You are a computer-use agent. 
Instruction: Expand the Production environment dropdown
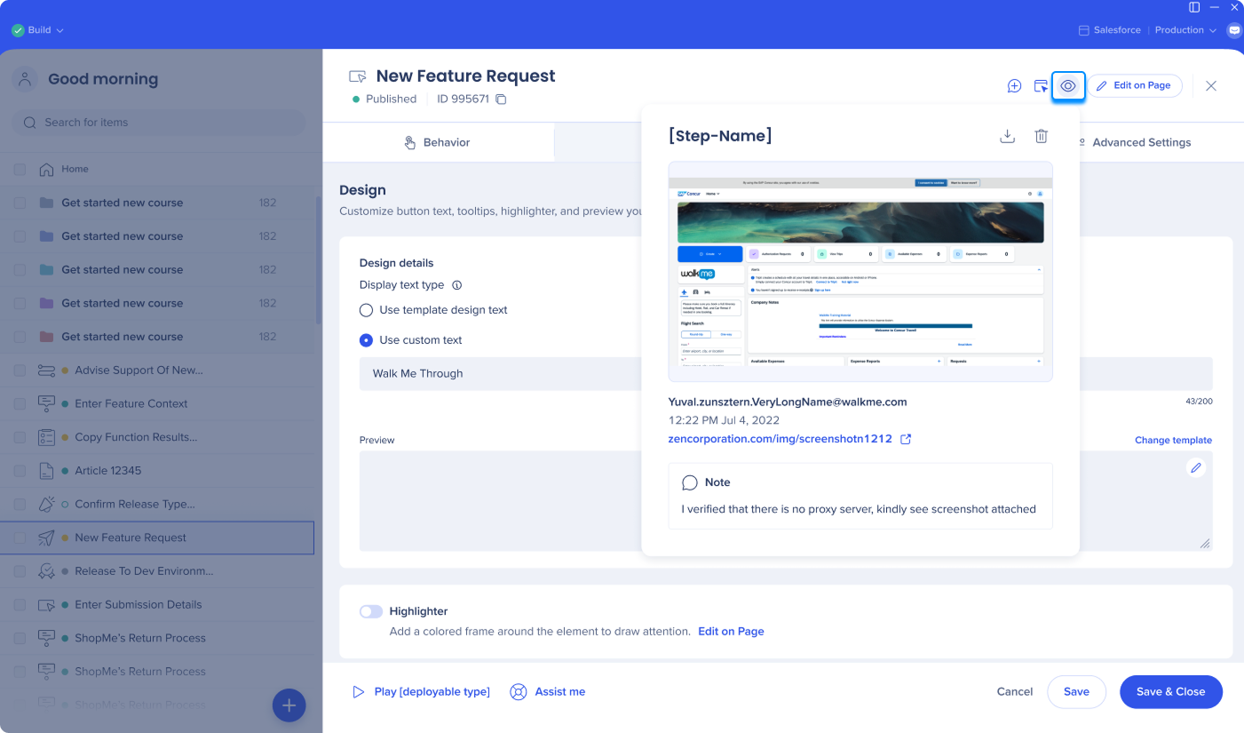pyautogui.click(x=1185, y=30)
